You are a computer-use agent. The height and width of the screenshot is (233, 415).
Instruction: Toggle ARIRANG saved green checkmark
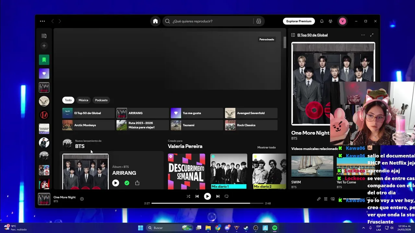pos(127,183)
